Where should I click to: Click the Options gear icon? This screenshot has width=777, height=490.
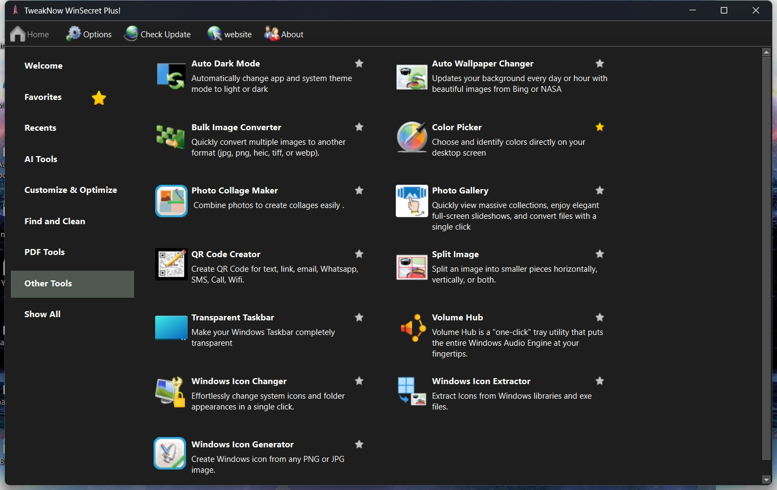tap(74, 33)
